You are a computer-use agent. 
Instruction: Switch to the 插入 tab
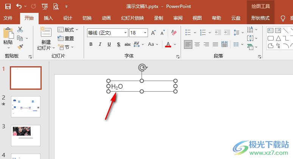point(48,18)
